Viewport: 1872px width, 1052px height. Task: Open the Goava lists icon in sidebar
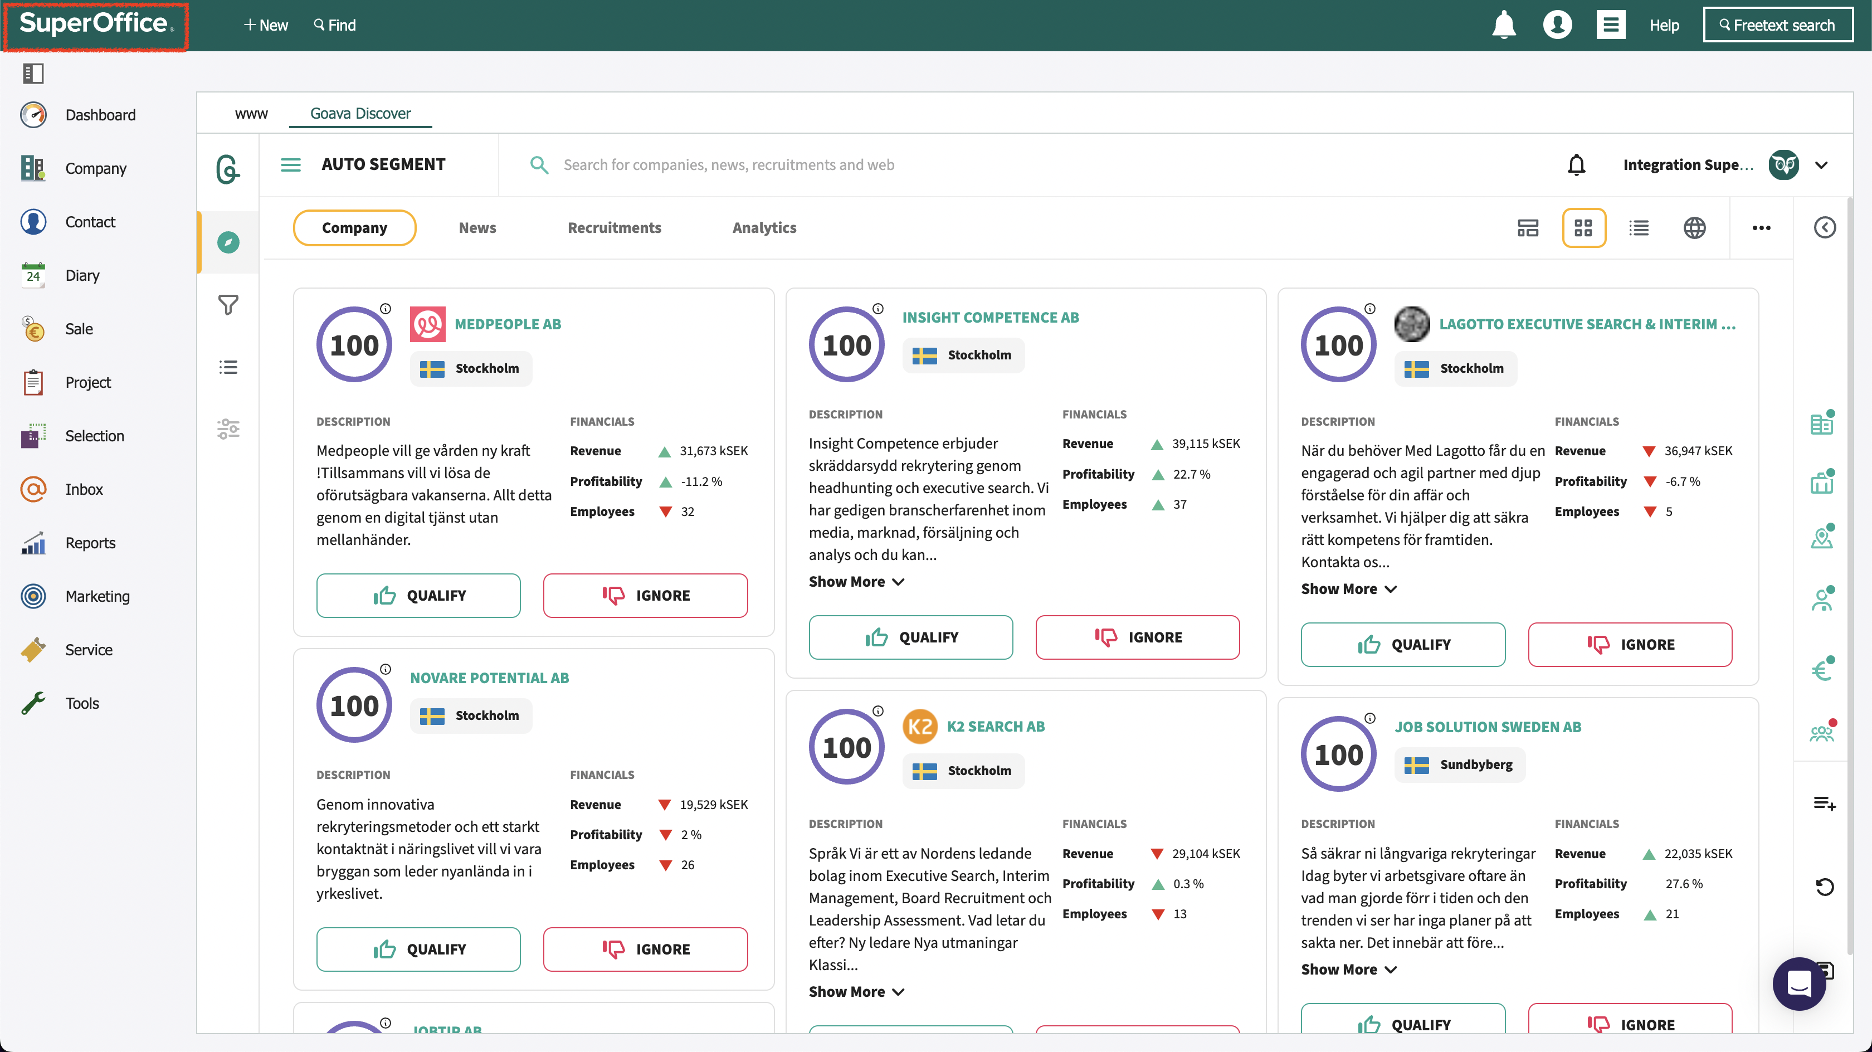228,367
